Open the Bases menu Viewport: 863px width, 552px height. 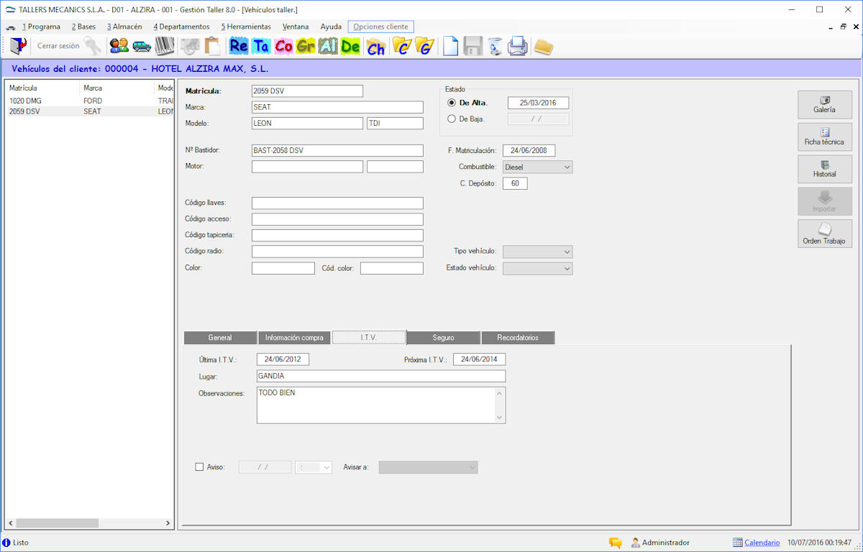pos(83,27)
